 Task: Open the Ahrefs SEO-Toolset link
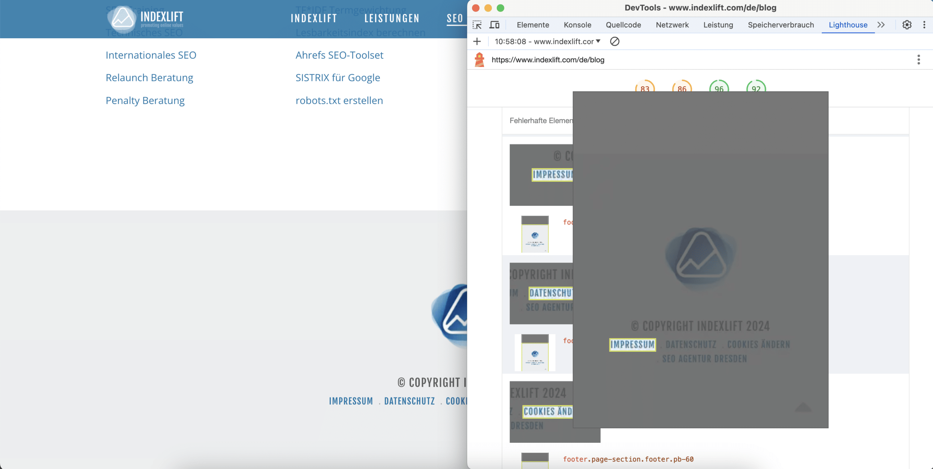tap(339, 55)
